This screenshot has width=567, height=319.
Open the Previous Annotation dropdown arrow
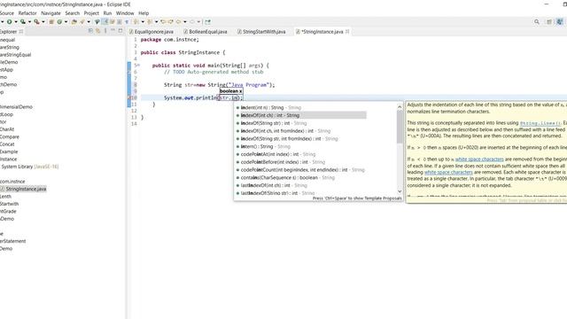click(x=156, y=21)
